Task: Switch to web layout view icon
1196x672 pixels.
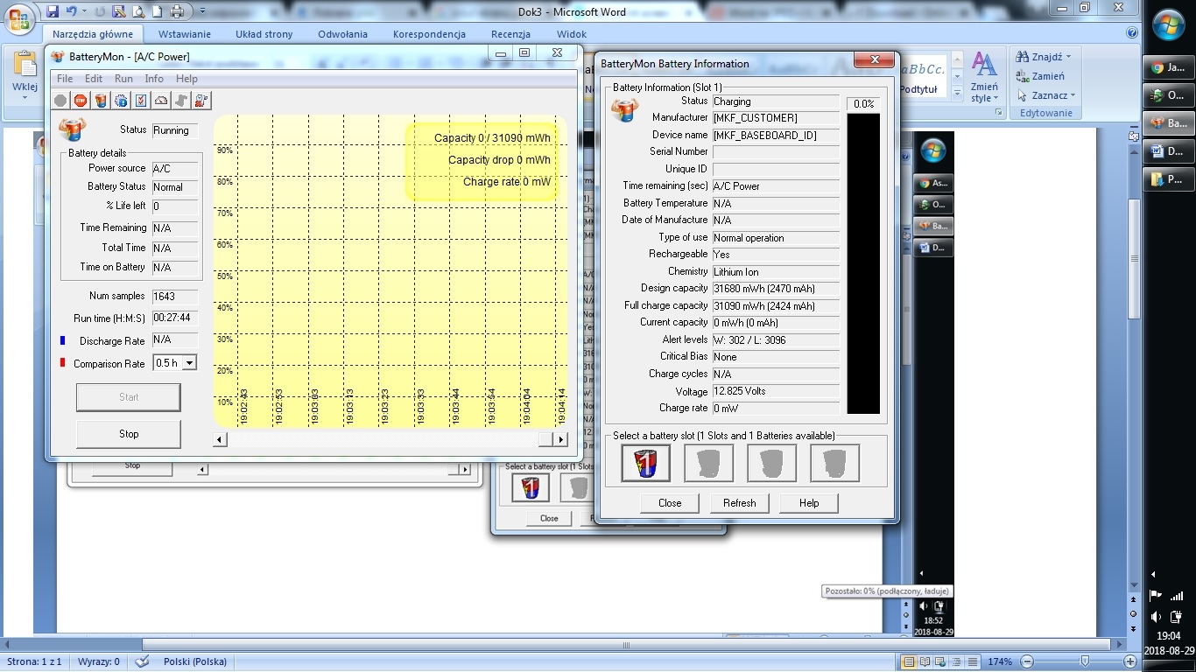Action: tap(941, 661)
